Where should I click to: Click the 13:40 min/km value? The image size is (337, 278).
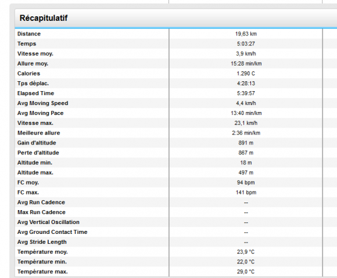pos(246,113)
